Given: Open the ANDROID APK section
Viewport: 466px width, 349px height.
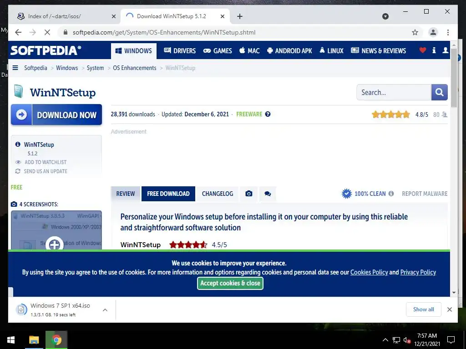Looking at the screenshot, I should pos(289,51).
